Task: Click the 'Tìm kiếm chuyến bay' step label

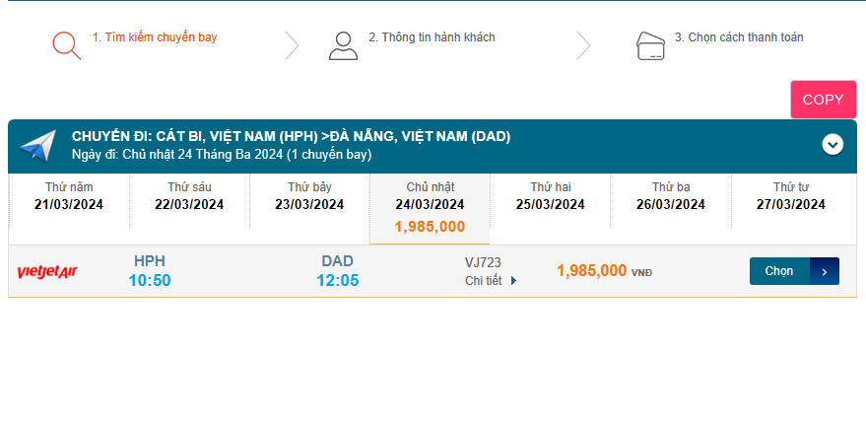Action: 155,37
